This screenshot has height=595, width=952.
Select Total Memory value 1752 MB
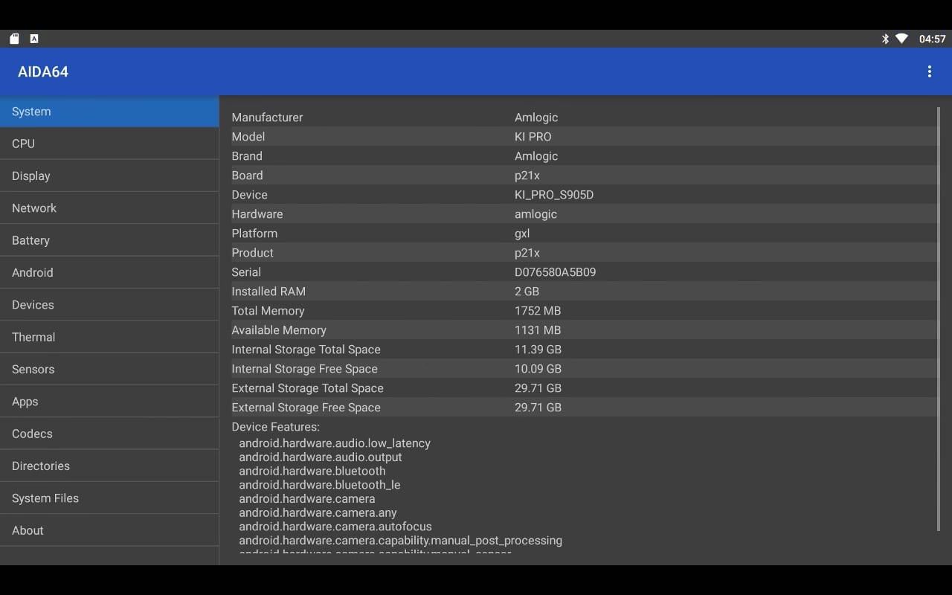(x=538, y=311)
